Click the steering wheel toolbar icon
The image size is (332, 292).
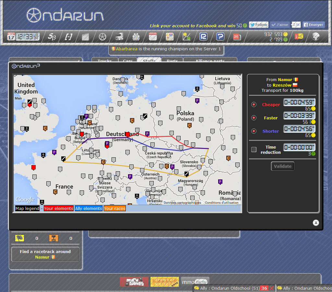(x=102, y=37)
